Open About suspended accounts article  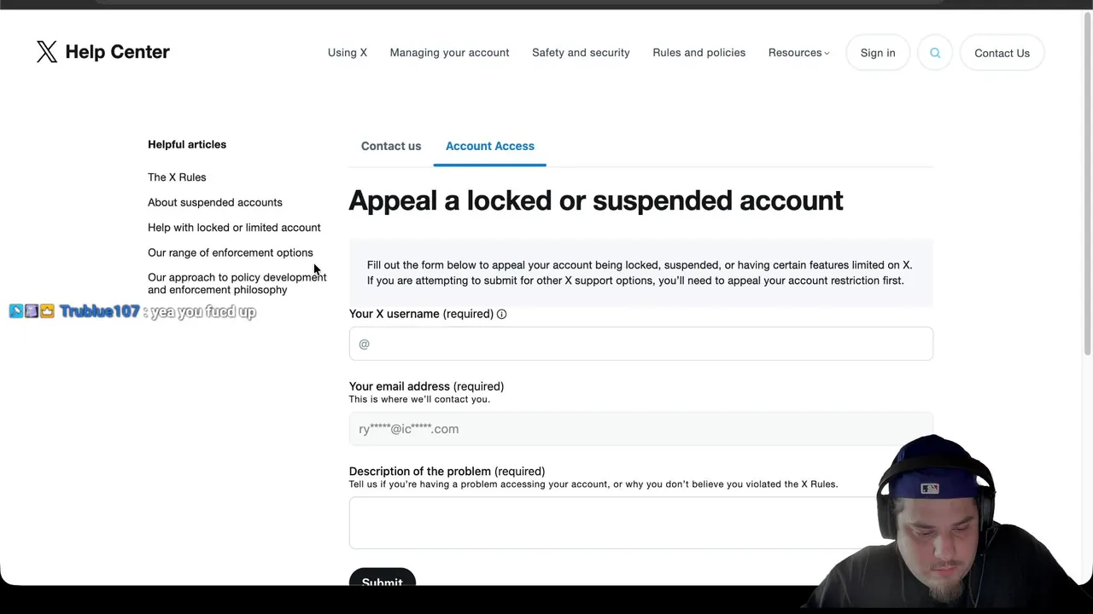tap(215, 202)
